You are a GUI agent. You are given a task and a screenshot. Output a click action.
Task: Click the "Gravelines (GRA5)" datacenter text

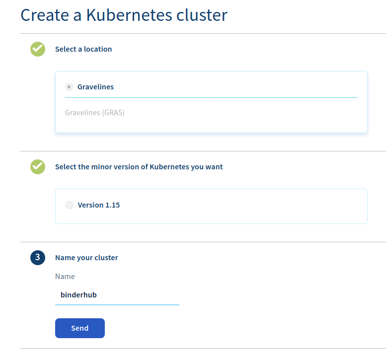point(95,113)
